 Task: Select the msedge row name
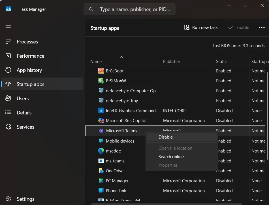[x=113, y=151]
